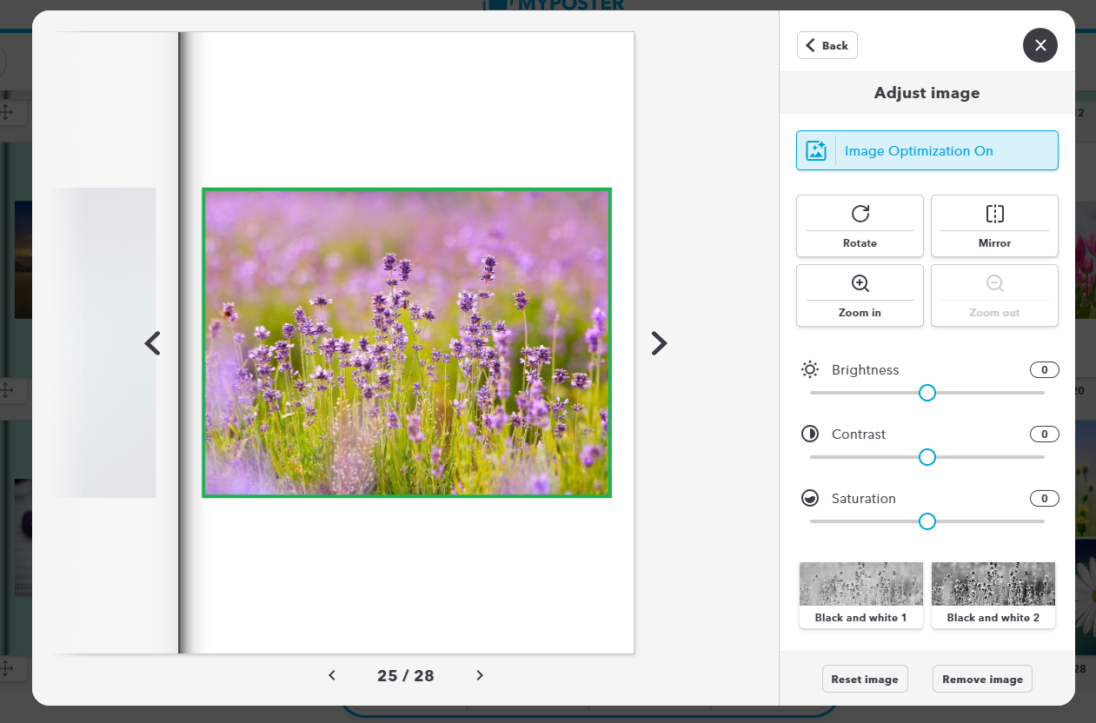
Task: Step back page counter with small left arrow
Action: (x=332, y=675)
